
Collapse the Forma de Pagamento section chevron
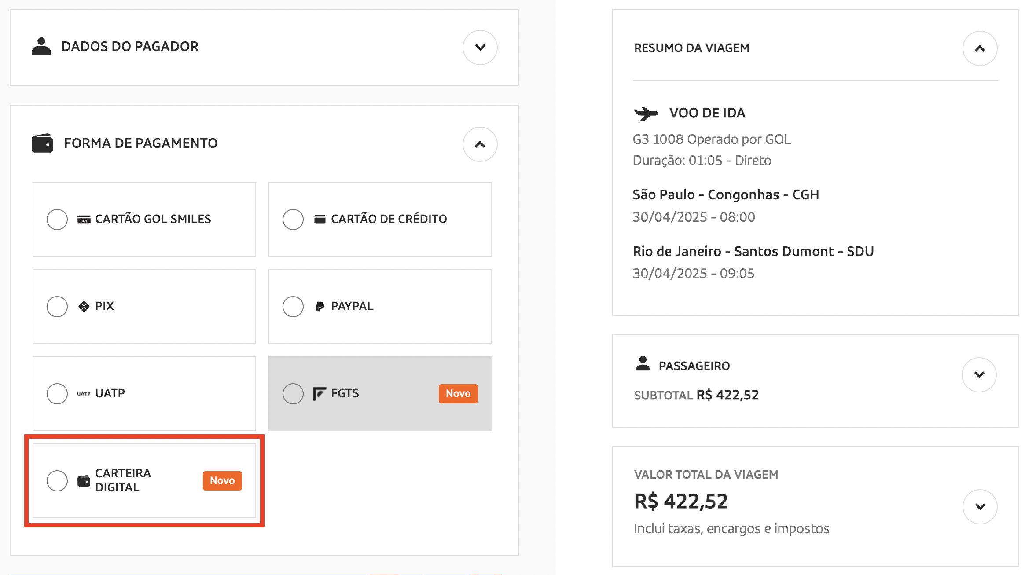480,144
